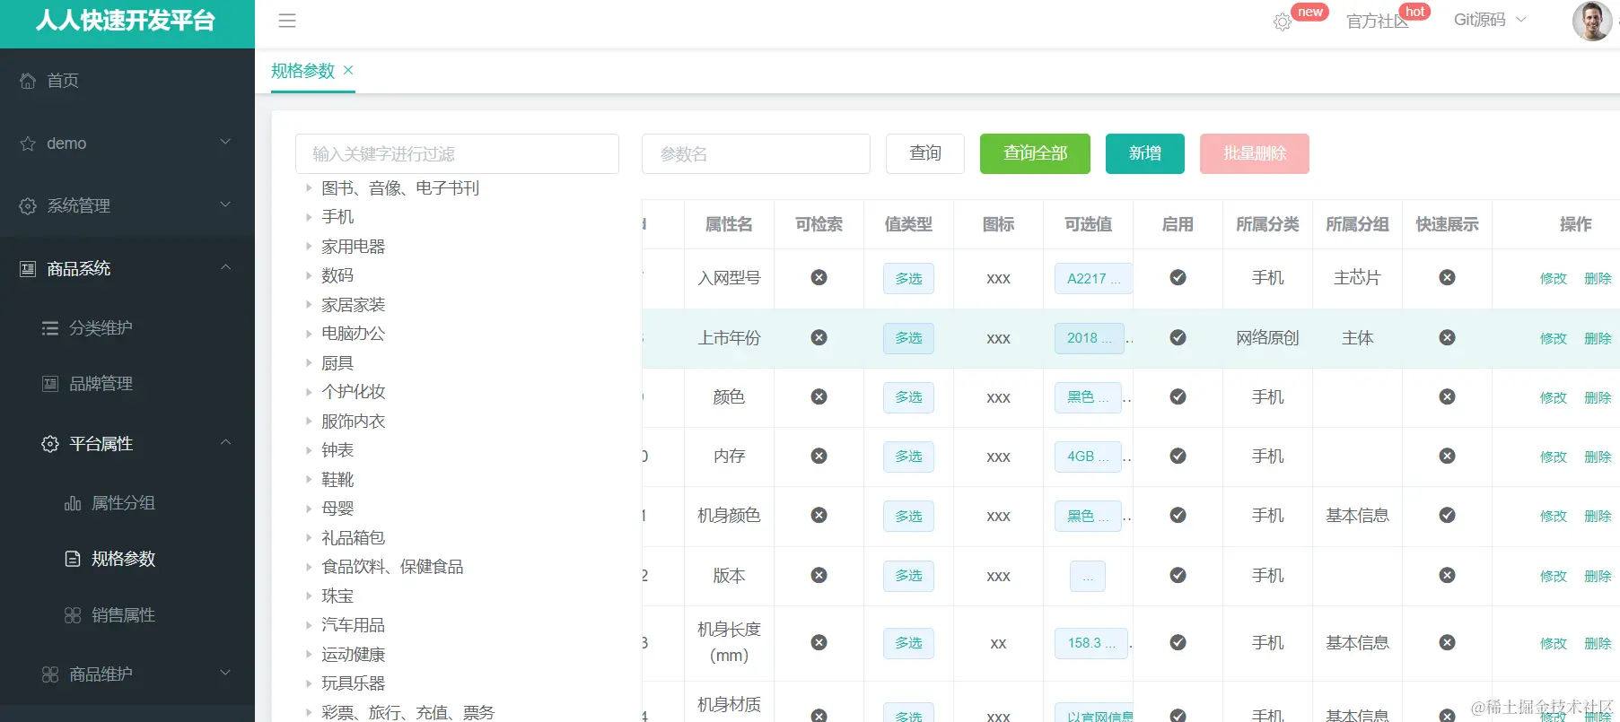Click the 规格参数 document icon
Viewport: 1620px width, 722px height.
coord(73,559)
